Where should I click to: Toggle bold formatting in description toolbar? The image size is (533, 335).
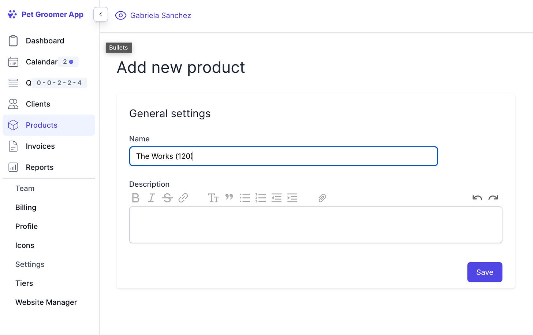135,198
